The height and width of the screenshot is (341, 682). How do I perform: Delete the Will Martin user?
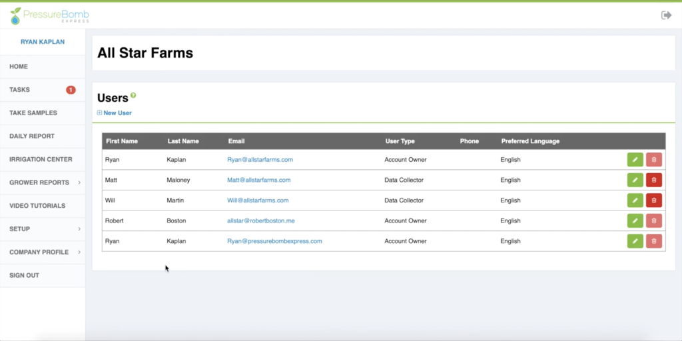point(654,200)
